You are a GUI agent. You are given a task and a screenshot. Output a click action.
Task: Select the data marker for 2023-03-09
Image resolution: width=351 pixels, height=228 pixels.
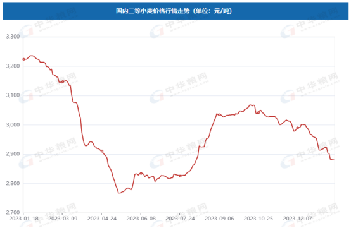(63, 81)
